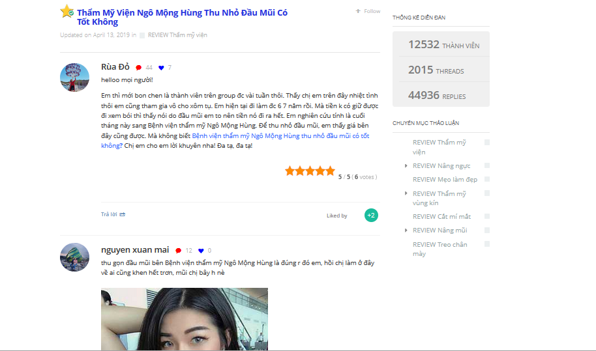Click the gold star icon beside thread title
596x351 pixels.
tap(67, 11)
